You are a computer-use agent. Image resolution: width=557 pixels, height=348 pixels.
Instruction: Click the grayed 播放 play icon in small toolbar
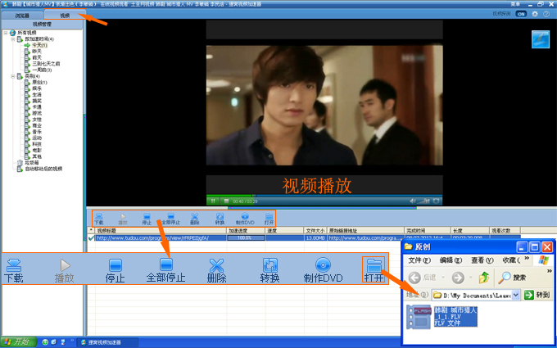tap(123, 217)
